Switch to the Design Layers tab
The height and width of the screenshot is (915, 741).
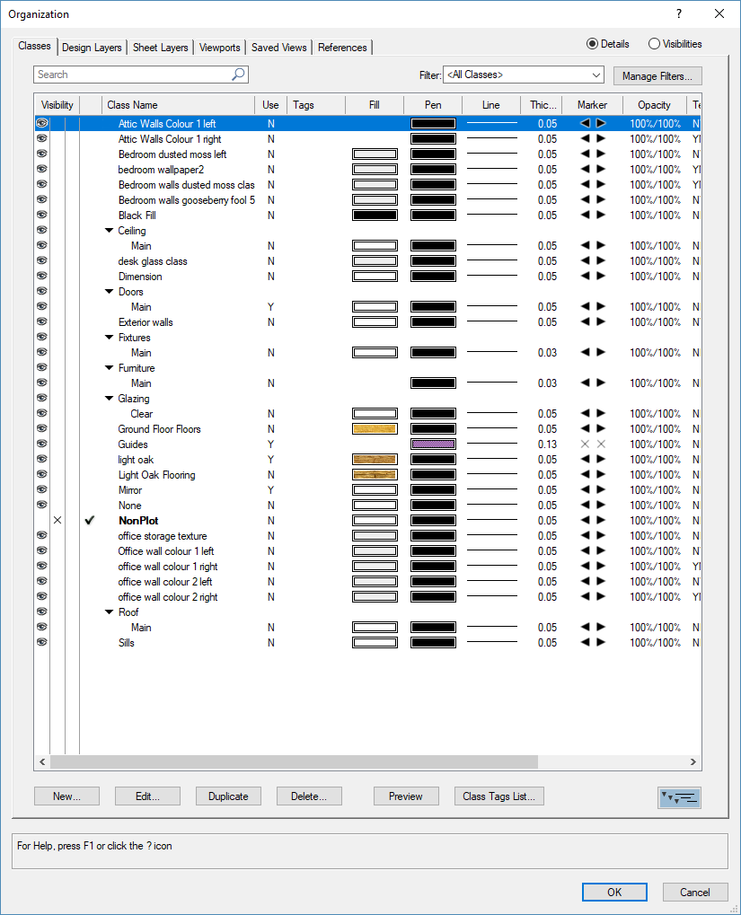(92, 48)
